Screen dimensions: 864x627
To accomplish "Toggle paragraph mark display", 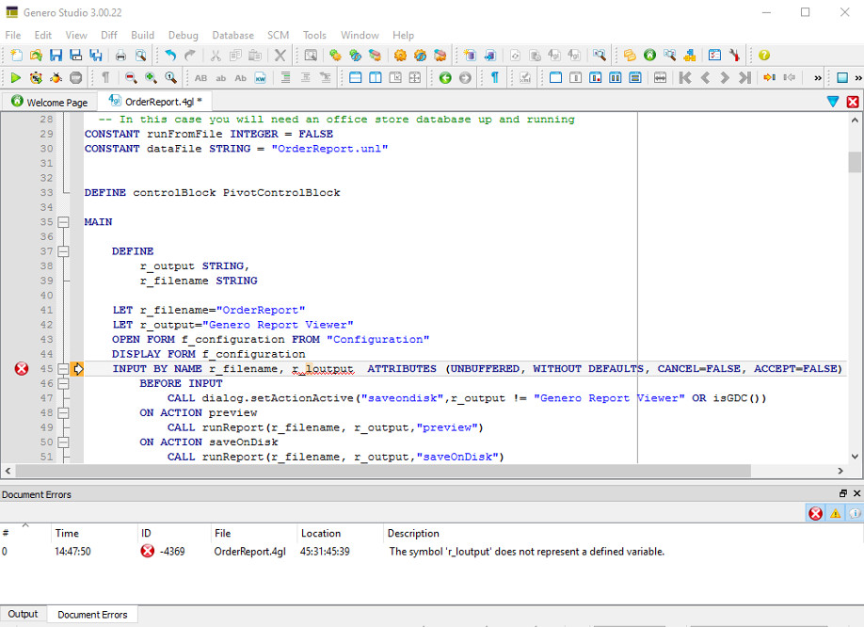I will click(105, 78).
